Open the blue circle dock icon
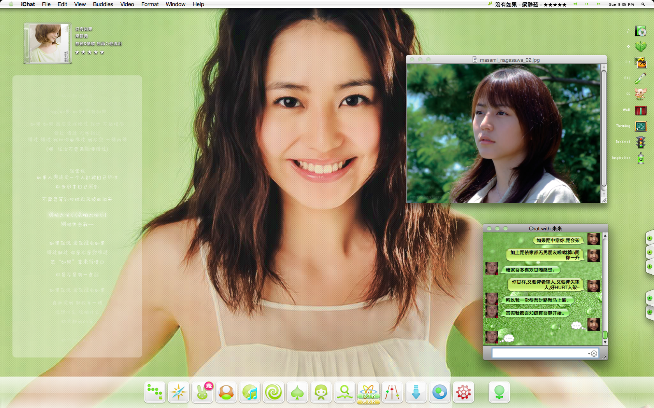 [440, 392]
